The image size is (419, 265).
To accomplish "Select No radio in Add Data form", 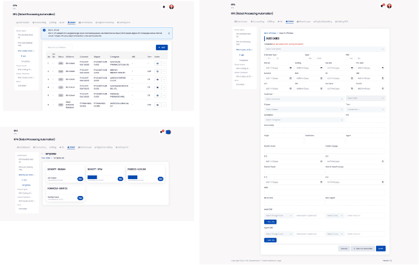I will 356,58.
